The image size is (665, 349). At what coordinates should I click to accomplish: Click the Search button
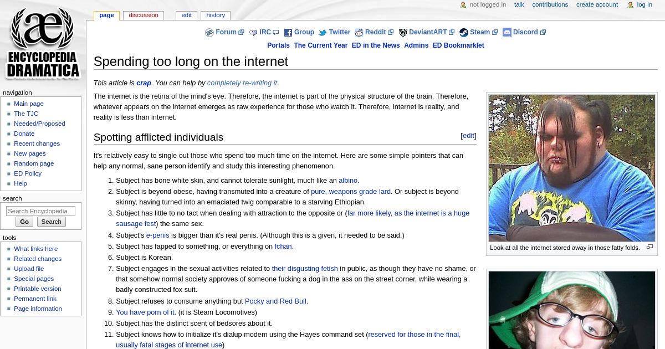pos(52,222)
